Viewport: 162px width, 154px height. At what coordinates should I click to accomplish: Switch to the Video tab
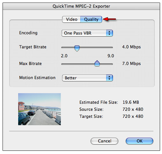coord(71,19)
